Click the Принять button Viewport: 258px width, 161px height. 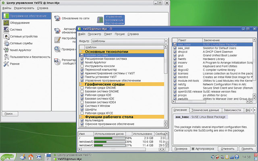click(247, 149)
